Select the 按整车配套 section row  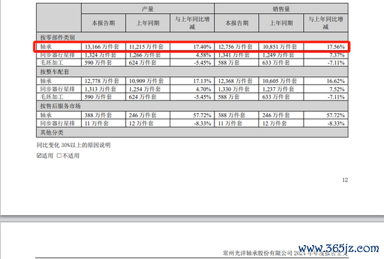pyautogui.click(x=192, y=72)
